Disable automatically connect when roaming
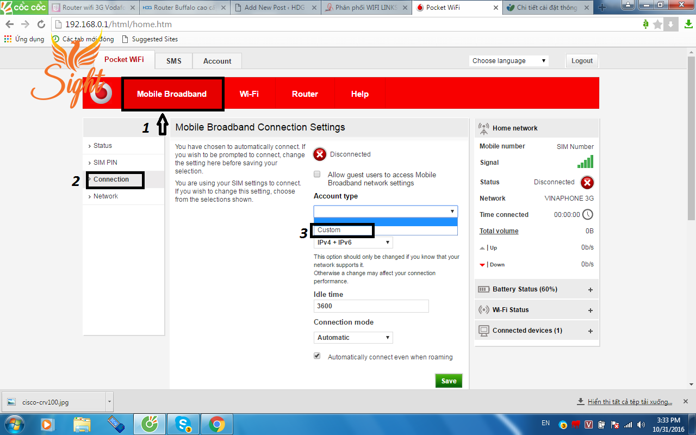 317,356
